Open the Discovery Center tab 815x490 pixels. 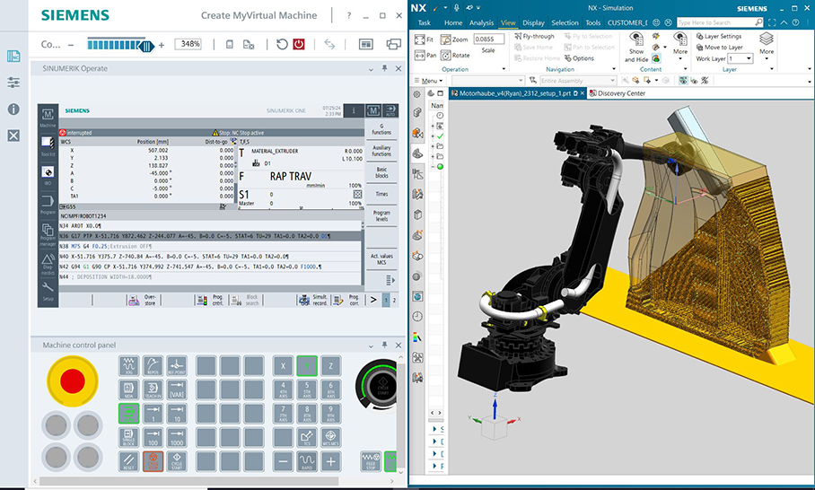pyautogui.click(x=621, y=93)
